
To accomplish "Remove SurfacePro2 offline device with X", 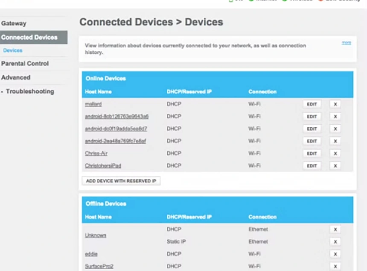I will (x=335, y=266).
